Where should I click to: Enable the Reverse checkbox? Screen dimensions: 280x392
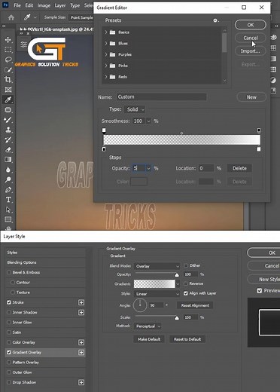click(x=186, y=283)
